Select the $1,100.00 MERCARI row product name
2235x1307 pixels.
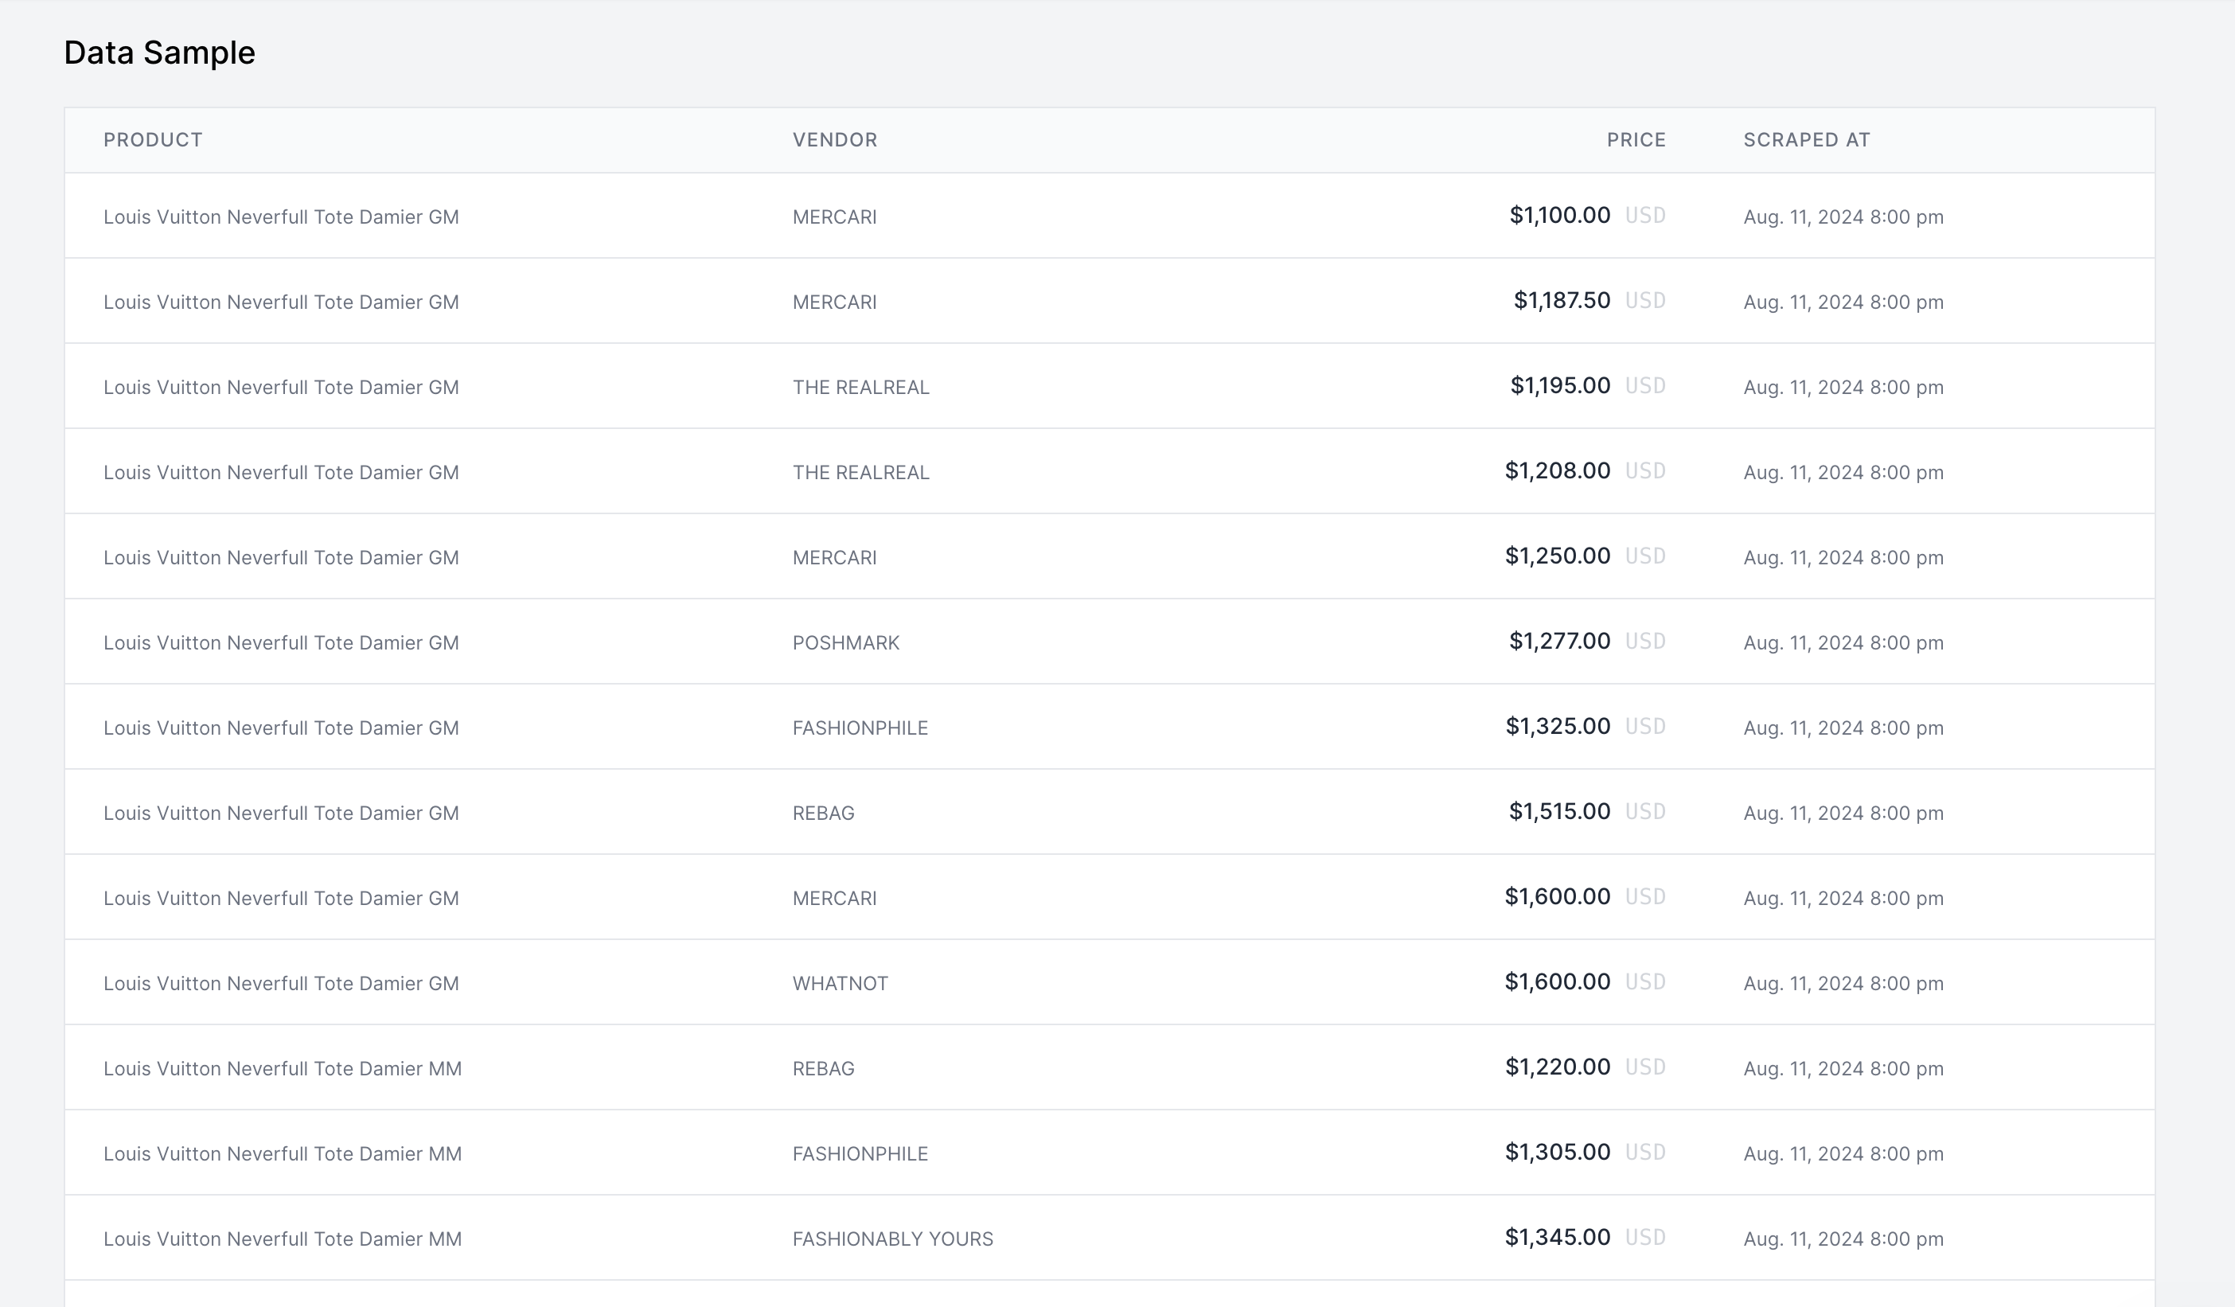pos(281,217)
